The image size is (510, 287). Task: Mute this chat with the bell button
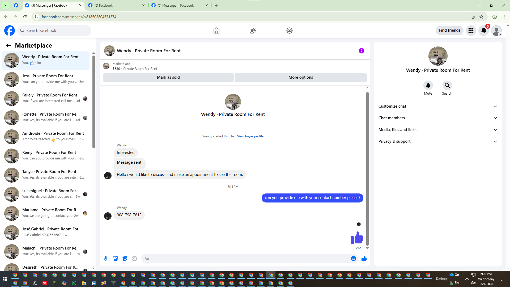coord(428,85)
